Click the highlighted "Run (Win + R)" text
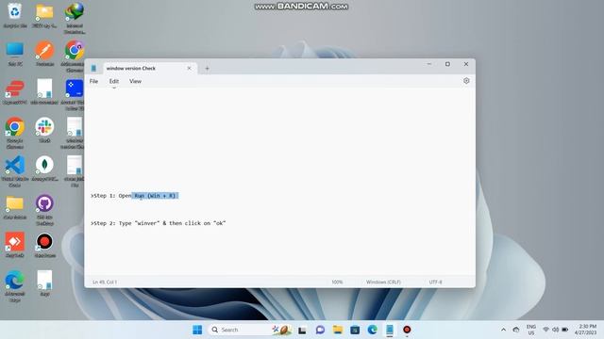The width and height of the screenshot is (604, 339). (x=155, y=196)
